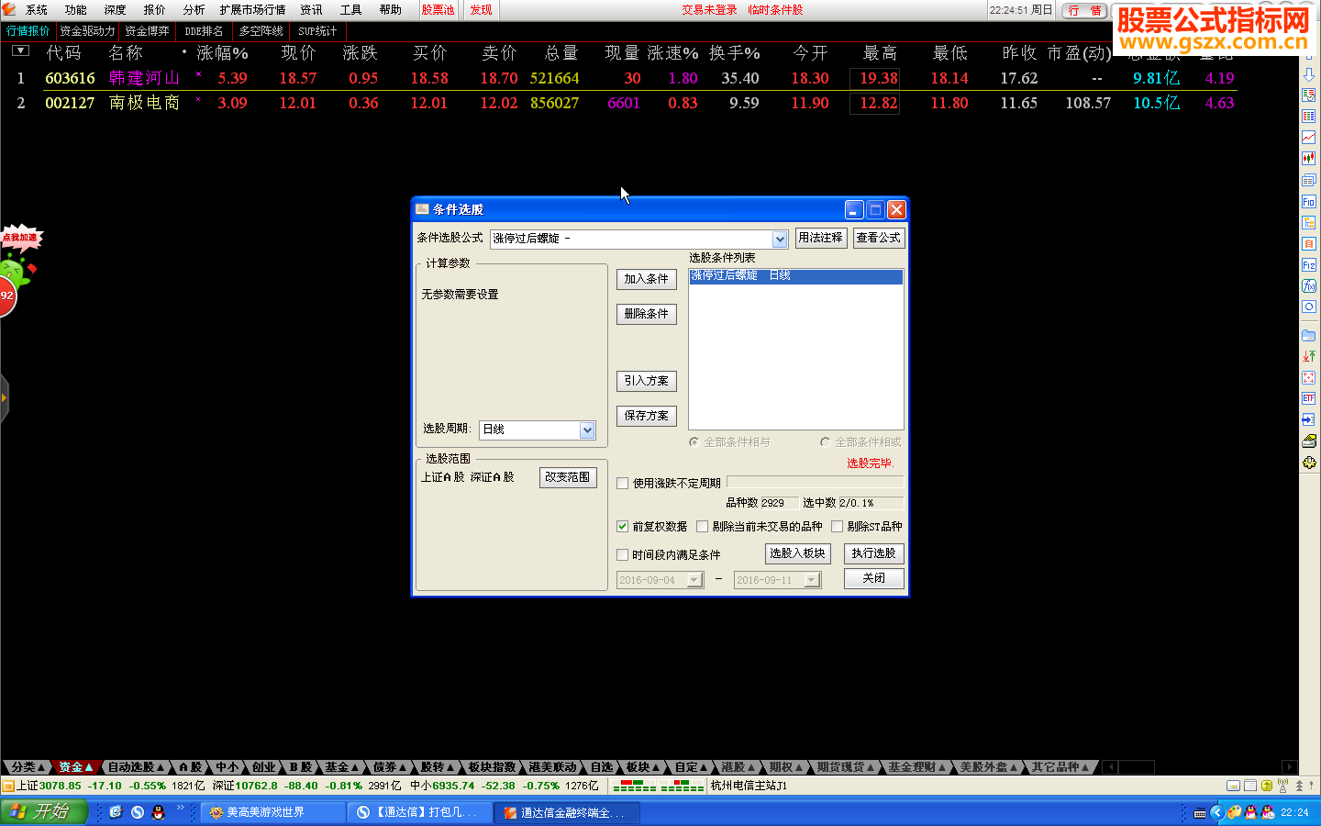Screen dimensions: 1321x826
Task: Select 涨停过后螺旋 日线 in condition list
Action: (796, 276)
